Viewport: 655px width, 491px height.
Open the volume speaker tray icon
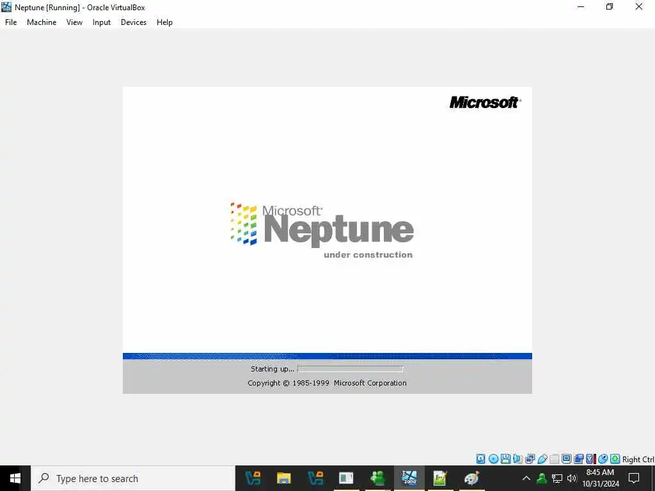pyautogui.click(x=571, y=478)
